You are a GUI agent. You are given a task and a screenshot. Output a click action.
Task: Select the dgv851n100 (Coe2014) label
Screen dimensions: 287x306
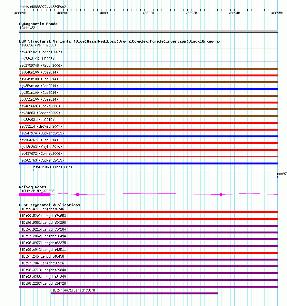(39, 93)
